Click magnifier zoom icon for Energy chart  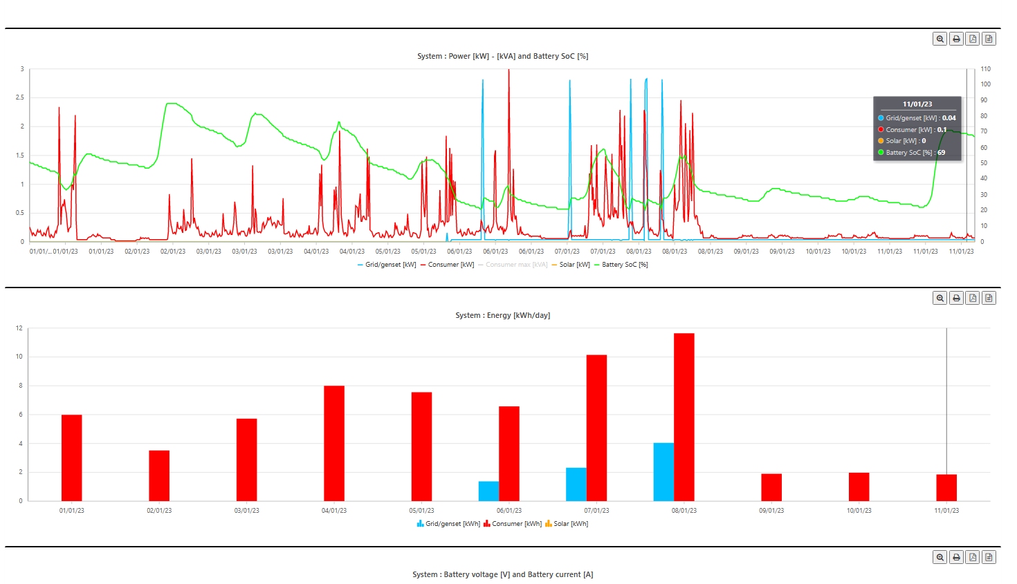pyautogui.click(x=940, y=298)
